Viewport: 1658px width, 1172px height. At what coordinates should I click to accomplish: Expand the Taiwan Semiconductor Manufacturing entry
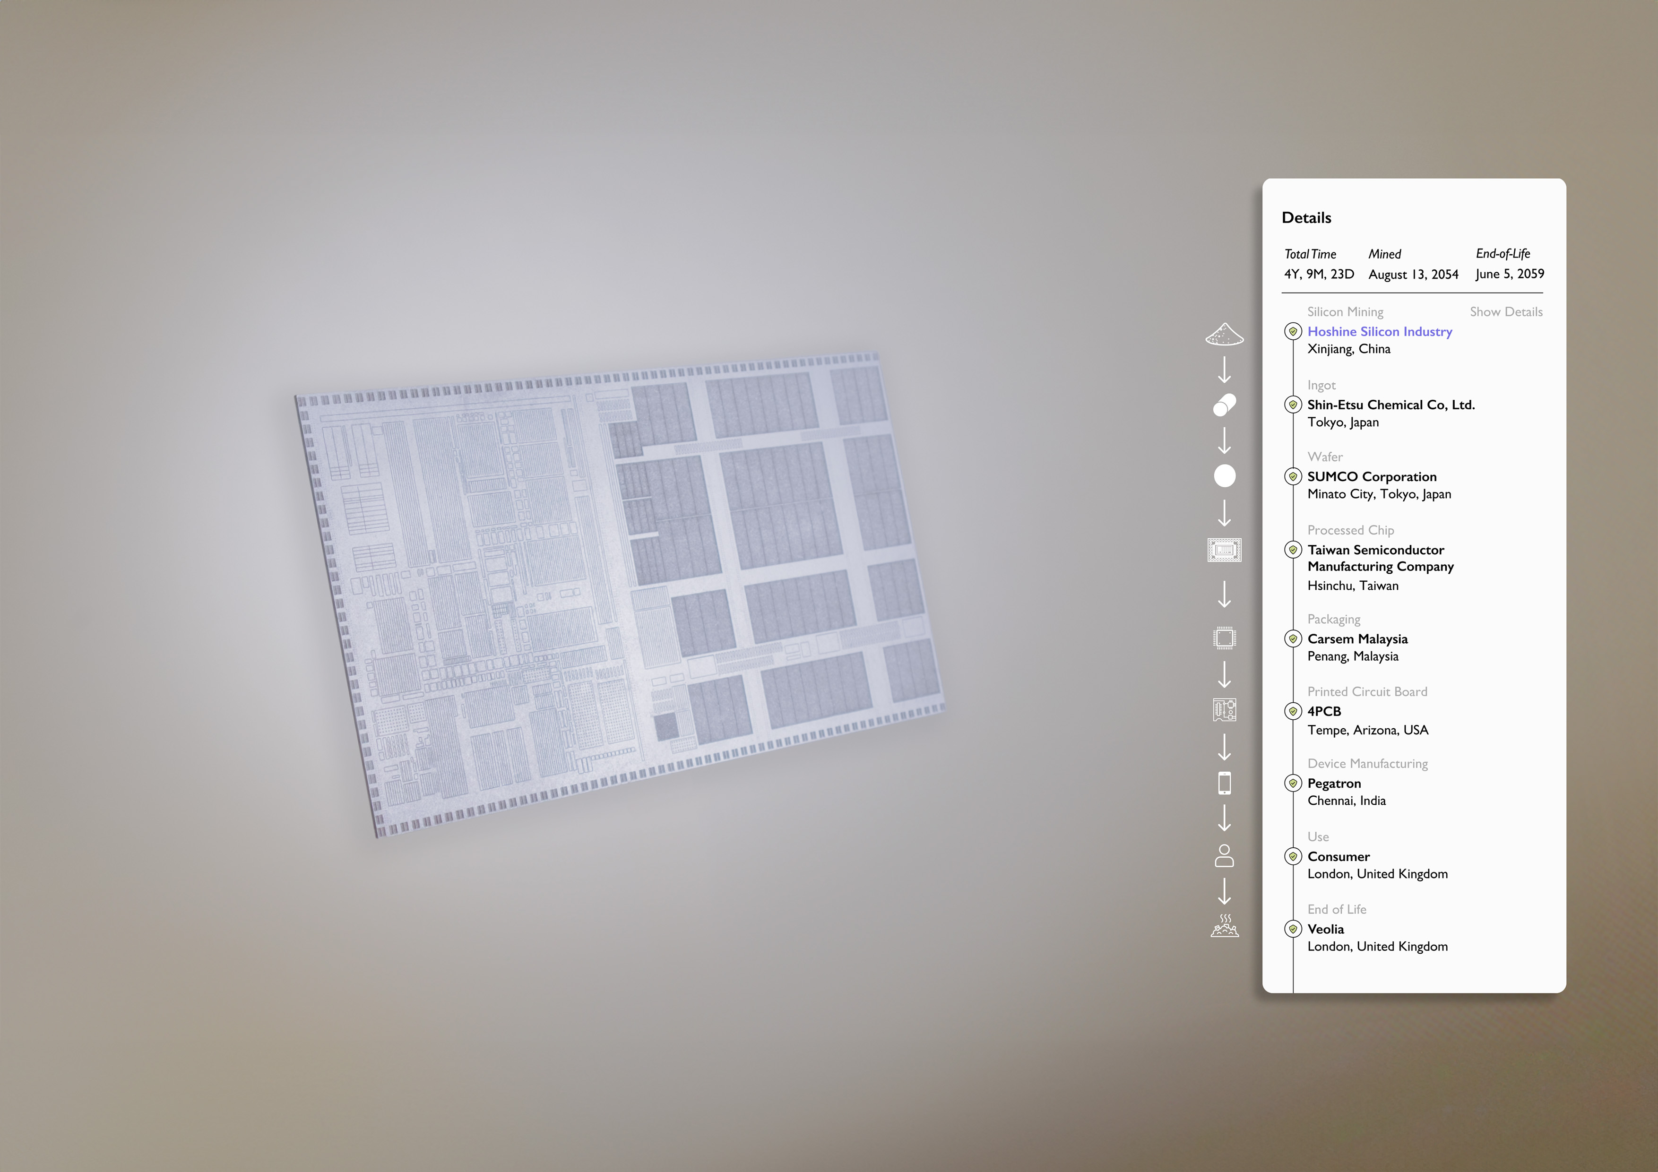coord(1380,558)
